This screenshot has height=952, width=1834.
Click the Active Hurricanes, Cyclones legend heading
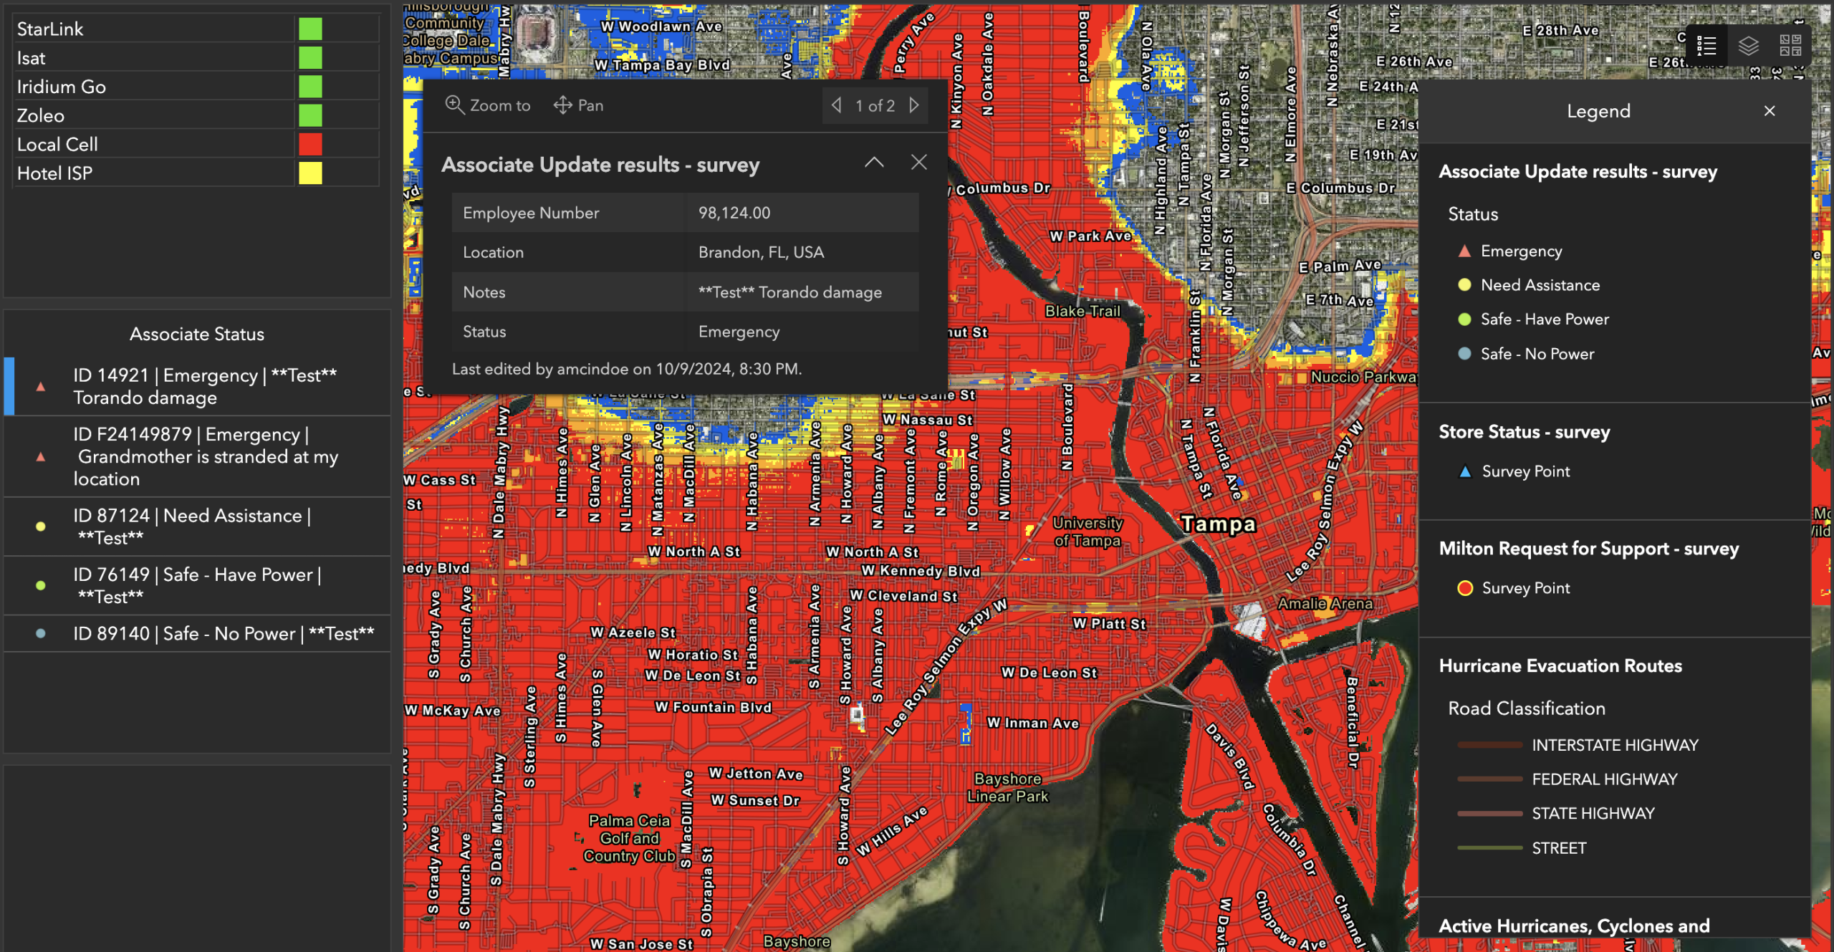tap(1574, 925)
